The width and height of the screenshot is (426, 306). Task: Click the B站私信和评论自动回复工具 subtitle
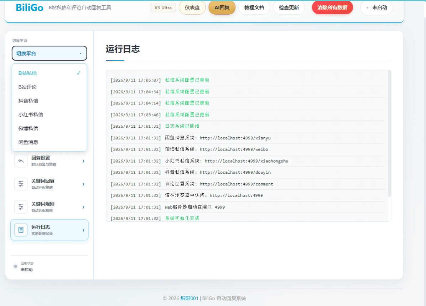[80, 7]
